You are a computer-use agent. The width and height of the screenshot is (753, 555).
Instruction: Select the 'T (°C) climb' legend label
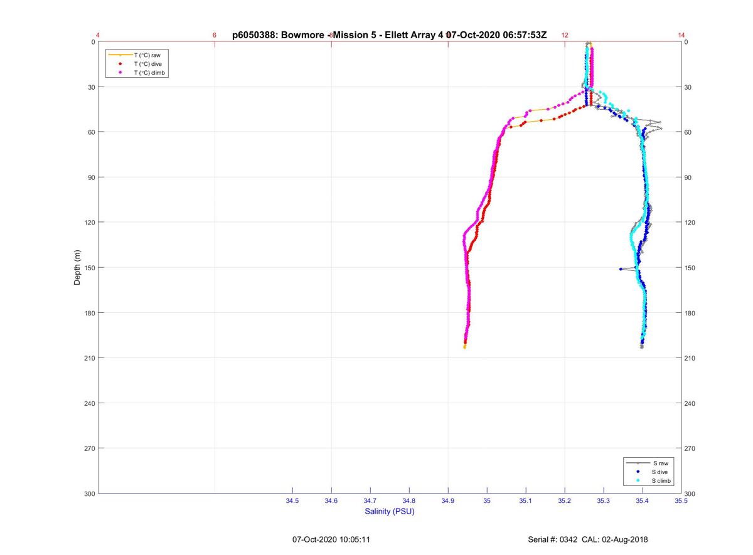(150, 73)
